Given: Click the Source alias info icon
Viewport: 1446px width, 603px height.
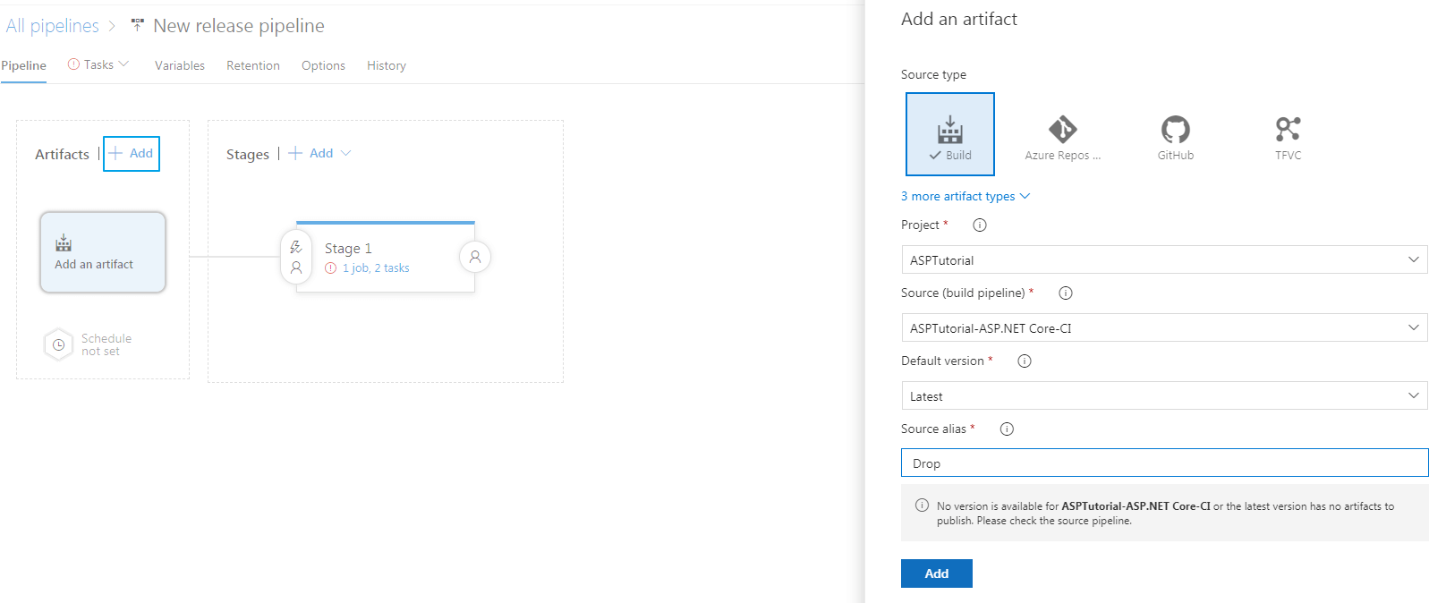Looking at the screenshot, I should click(1007, 429).
